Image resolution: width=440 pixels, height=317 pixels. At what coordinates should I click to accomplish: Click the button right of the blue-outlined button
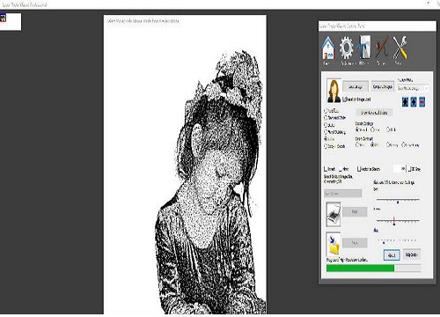[x=411, y=254]
